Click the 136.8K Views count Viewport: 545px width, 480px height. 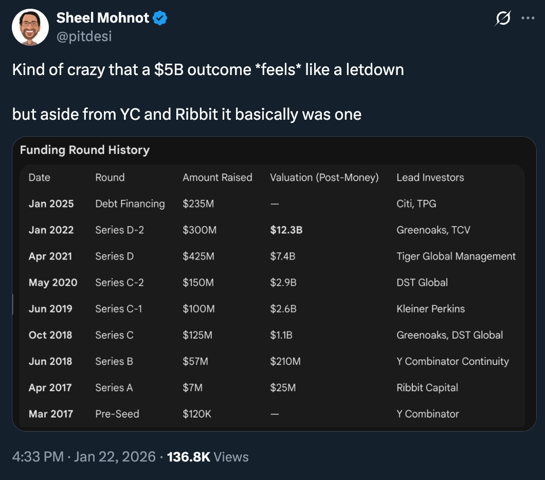click(208, 457)
